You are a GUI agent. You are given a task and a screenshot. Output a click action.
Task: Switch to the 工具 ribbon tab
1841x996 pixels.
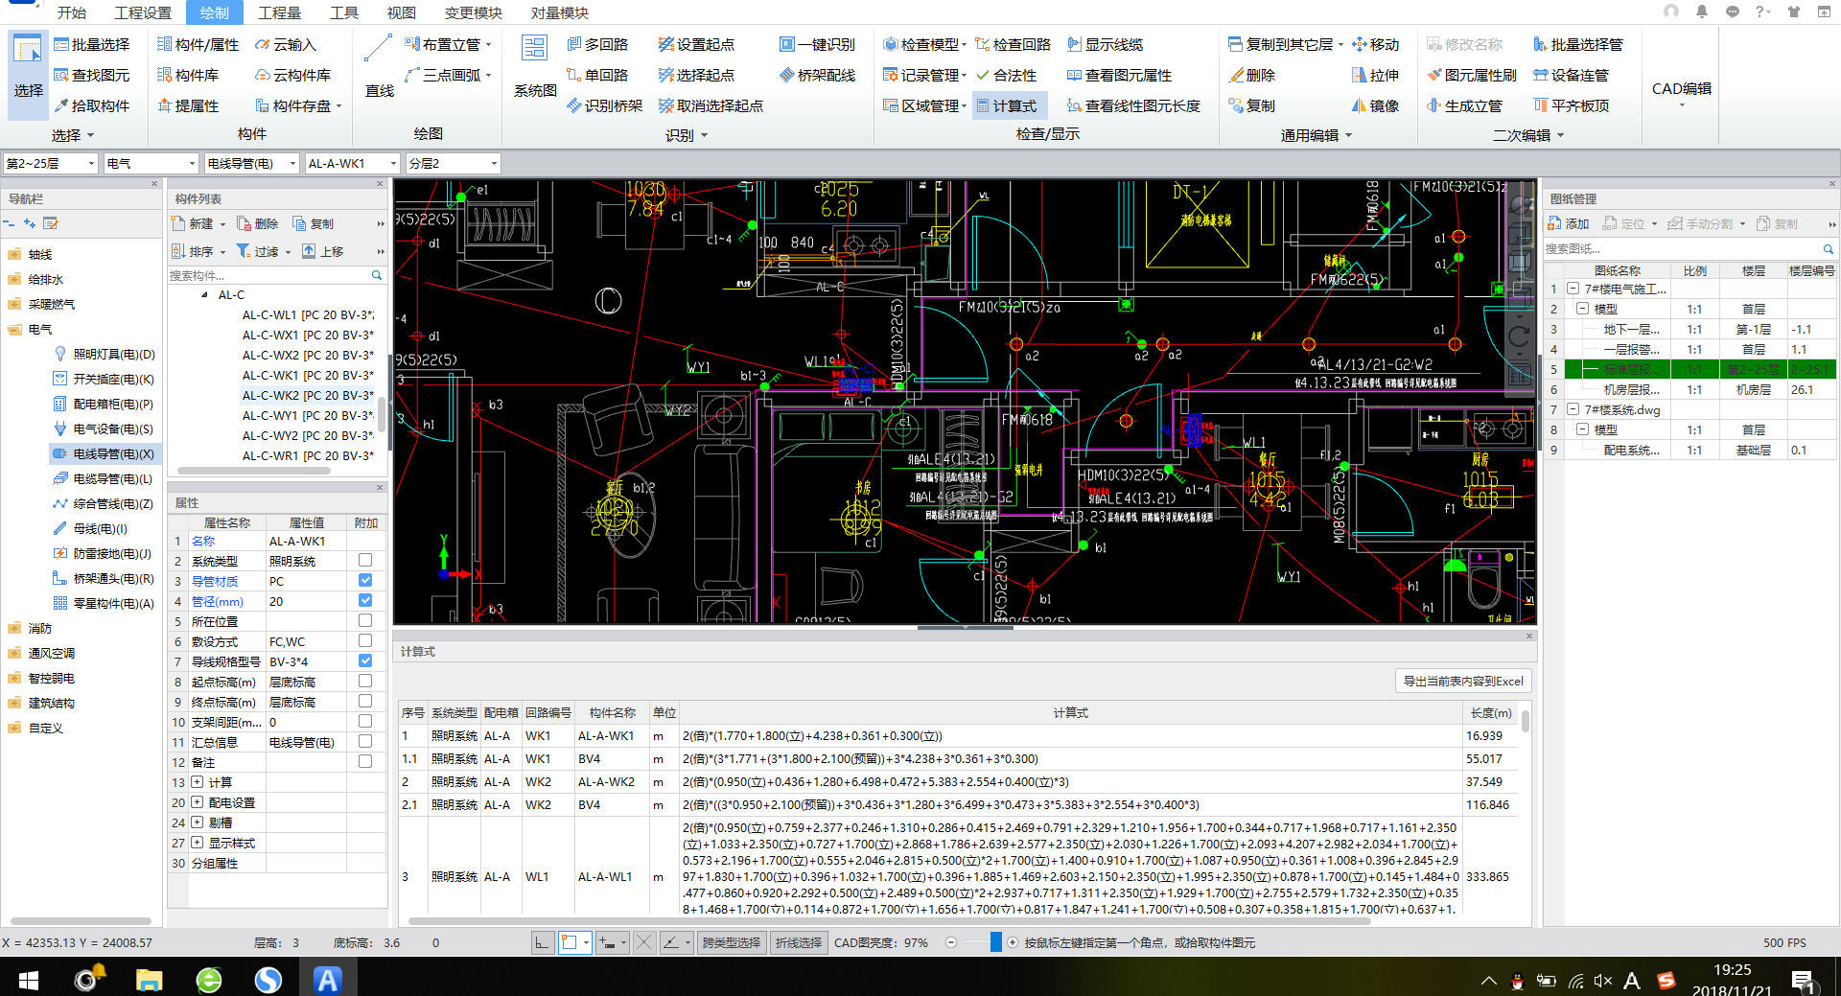click(x=344, y=12)
